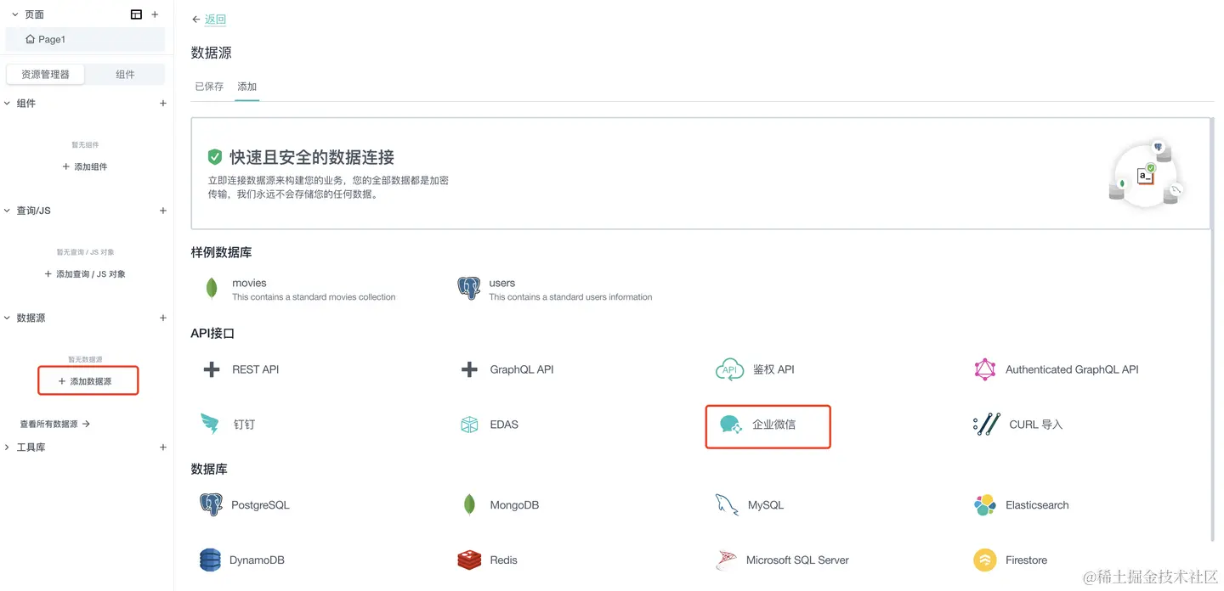The width and height of the screenshot is (1224, 591).
Task: Click 添加查询 / JS 对象 button
Action: pyautogui.click(x=85, y=274)
